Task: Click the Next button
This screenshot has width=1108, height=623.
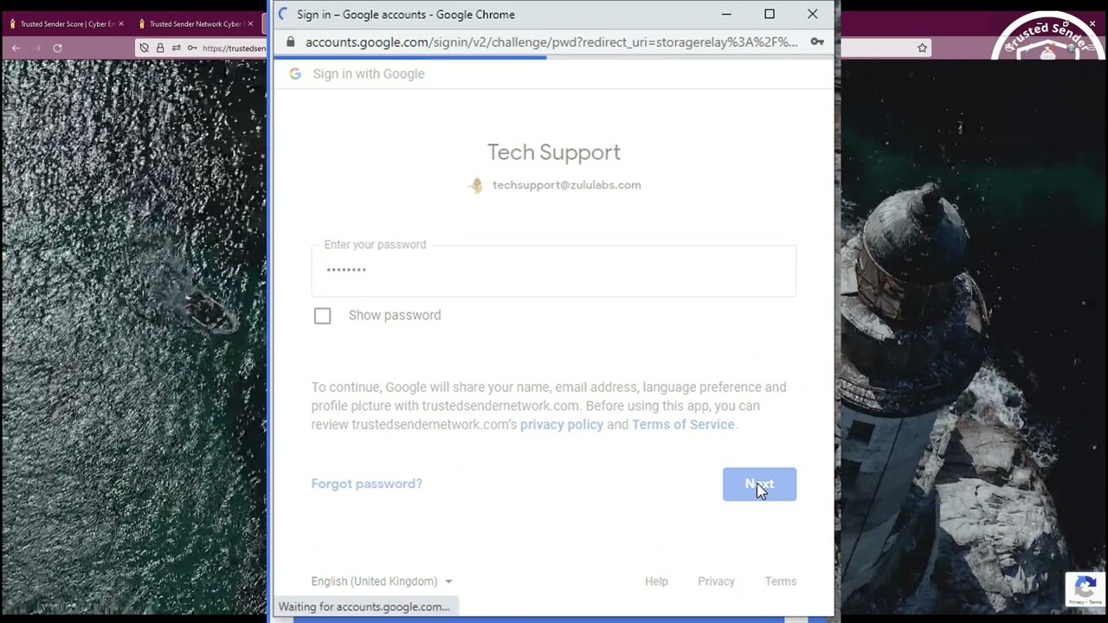Action: pos(759,485)
